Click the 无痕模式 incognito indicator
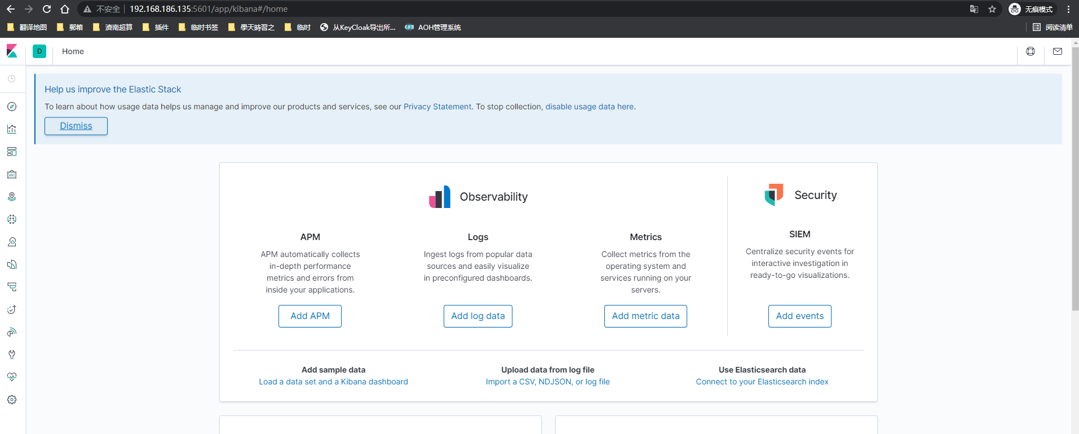1079x434 pixels. pos(1031,9)
